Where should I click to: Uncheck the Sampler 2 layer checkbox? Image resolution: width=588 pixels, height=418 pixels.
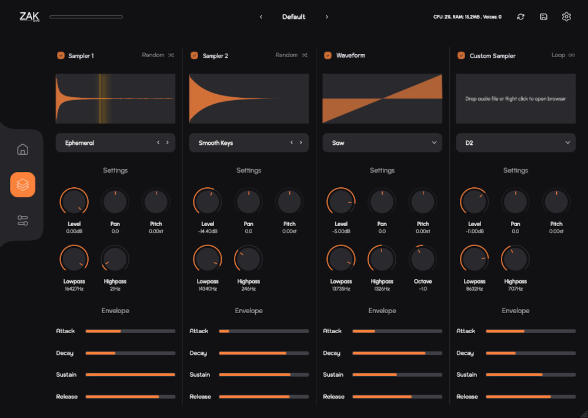pyautogui.click(x=194, y=55)
